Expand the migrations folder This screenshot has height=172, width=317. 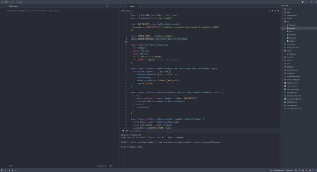(x=291, y=44)
